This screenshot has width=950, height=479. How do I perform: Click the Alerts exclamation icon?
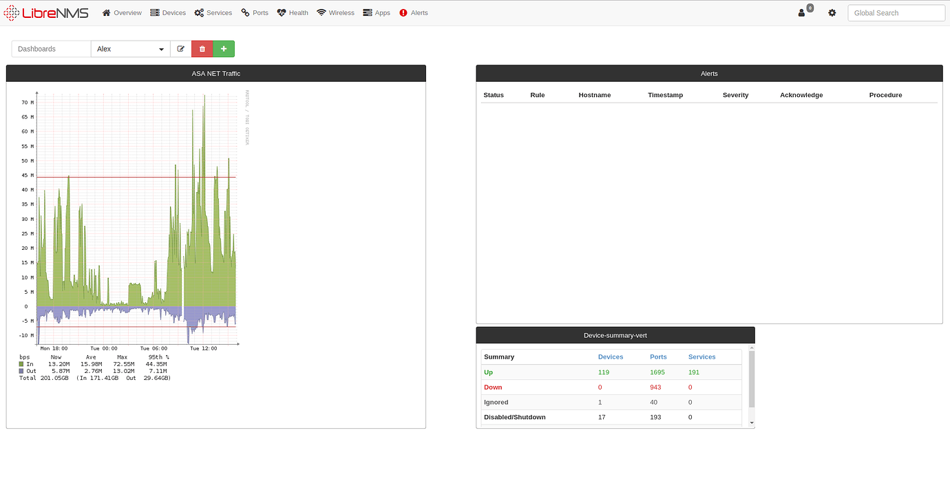click(x=401, y=12)
